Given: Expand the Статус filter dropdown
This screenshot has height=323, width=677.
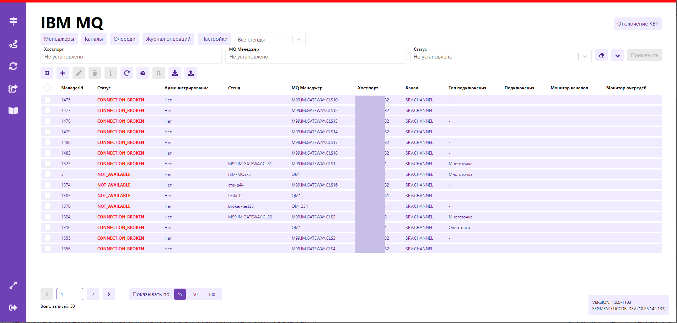Looking at the screenshot, I should coord(584,57).
